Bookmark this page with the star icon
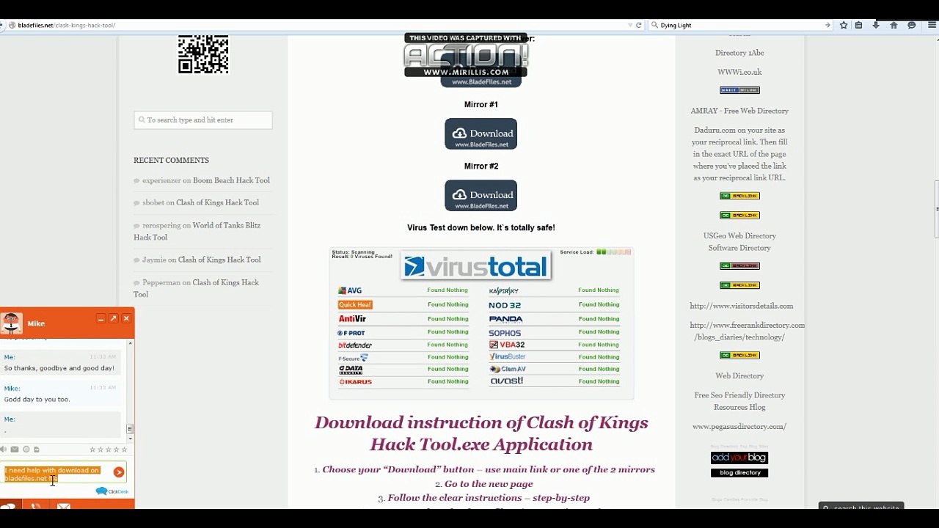Image resolution: width=939 pixels, height=528 pixels. 844,25
